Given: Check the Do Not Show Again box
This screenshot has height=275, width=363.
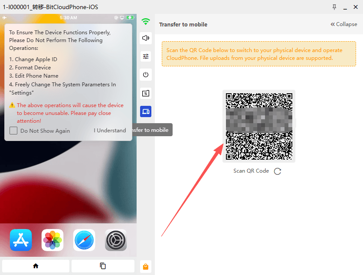Looking at the screenshot, I should point(13,131).
